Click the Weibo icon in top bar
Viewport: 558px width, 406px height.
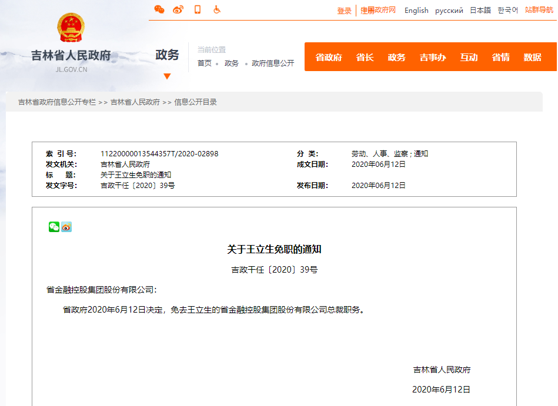pos(178,9)
